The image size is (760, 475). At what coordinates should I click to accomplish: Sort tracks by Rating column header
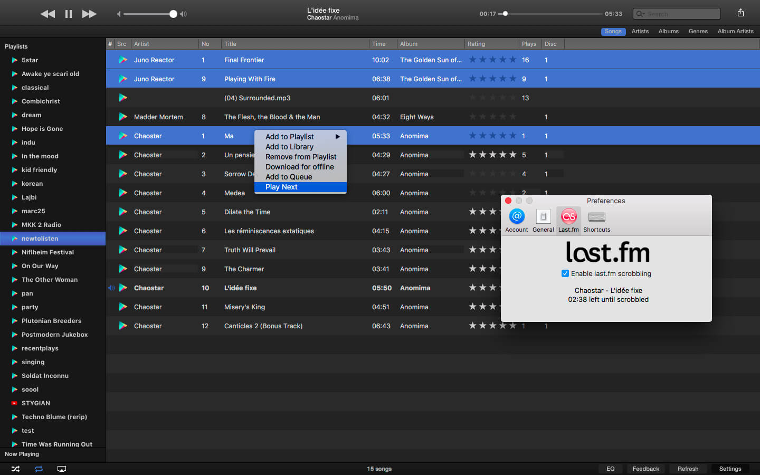click(492, 44)
